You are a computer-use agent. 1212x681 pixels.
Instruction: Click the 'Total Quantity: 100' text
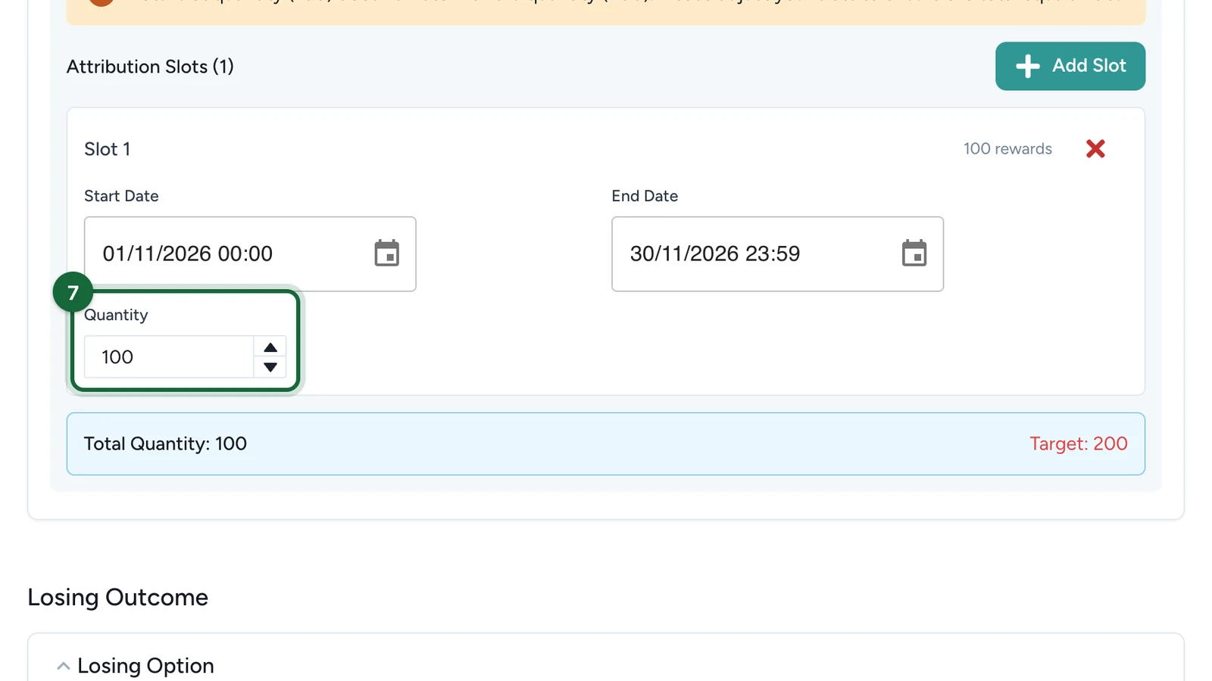coord(165,443)
